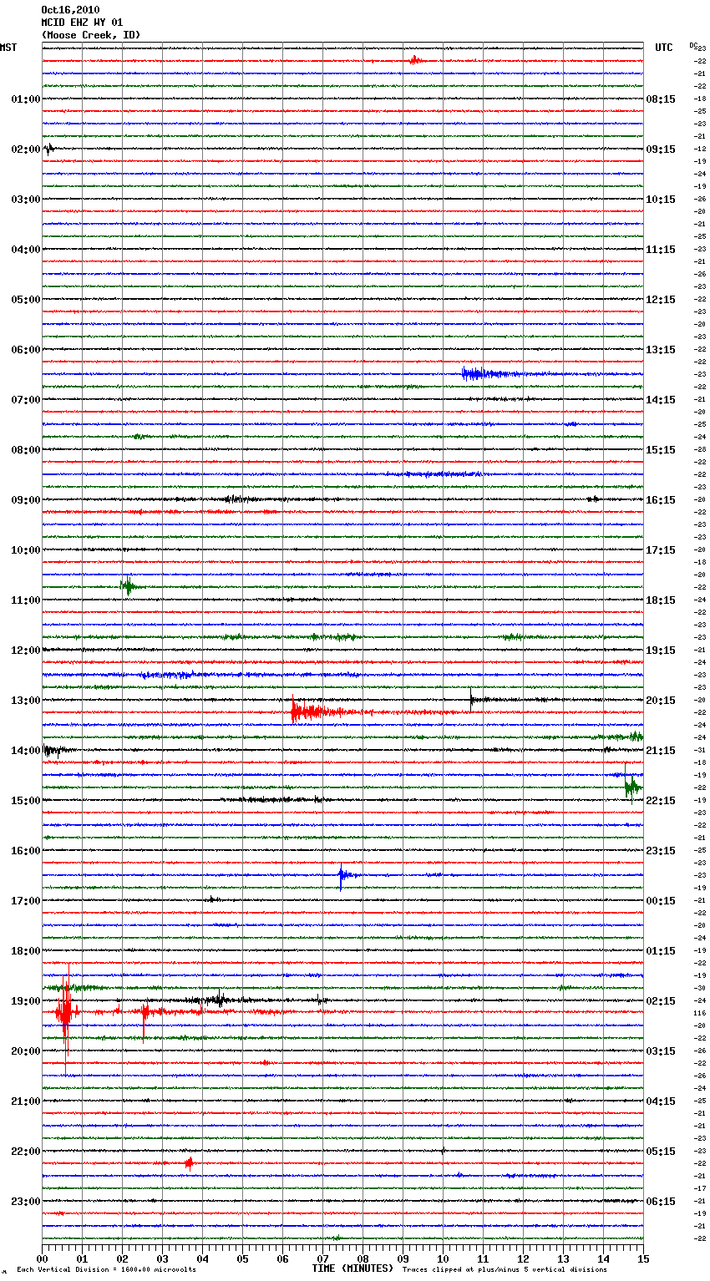The width and height of the screenshot is (710, 1281).
Task: Select the 09:00 MST hour label
Action: coord(26,500)
